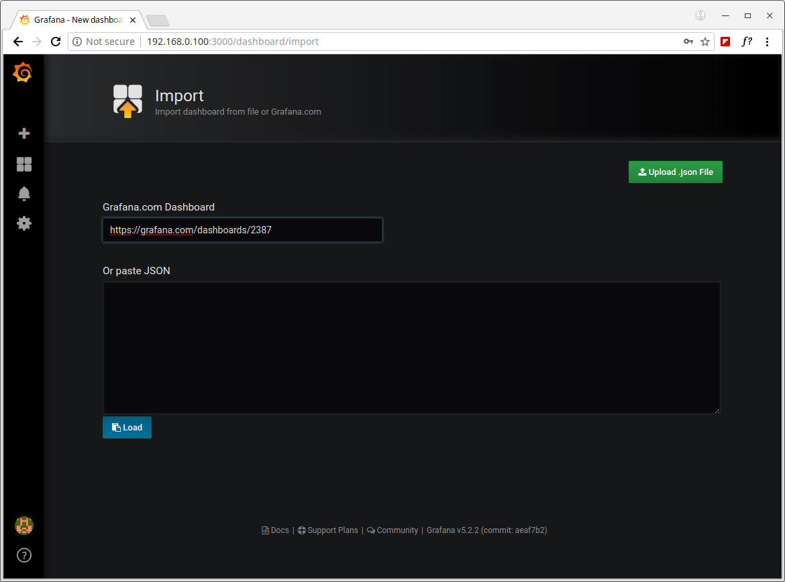This screenshot has height=582, width=785.
Task: Open the Docs footer link
Action: pos(276,530)
